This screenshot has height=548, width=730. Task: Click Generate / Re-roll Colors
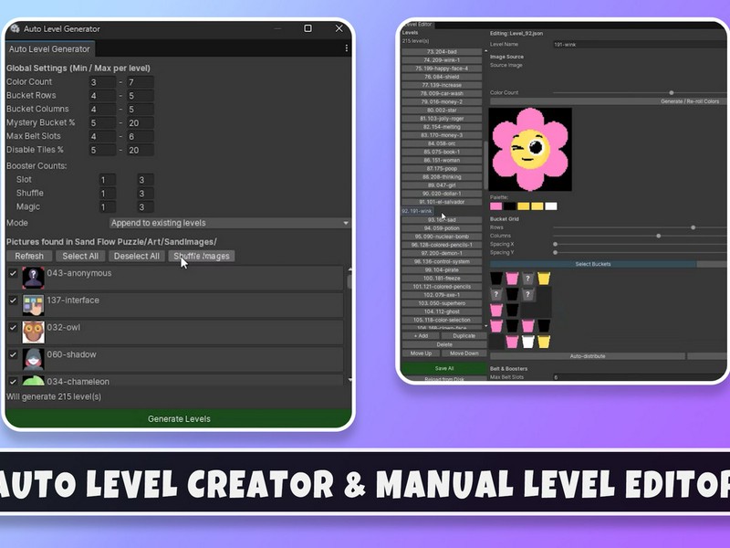tap(608, 101)
